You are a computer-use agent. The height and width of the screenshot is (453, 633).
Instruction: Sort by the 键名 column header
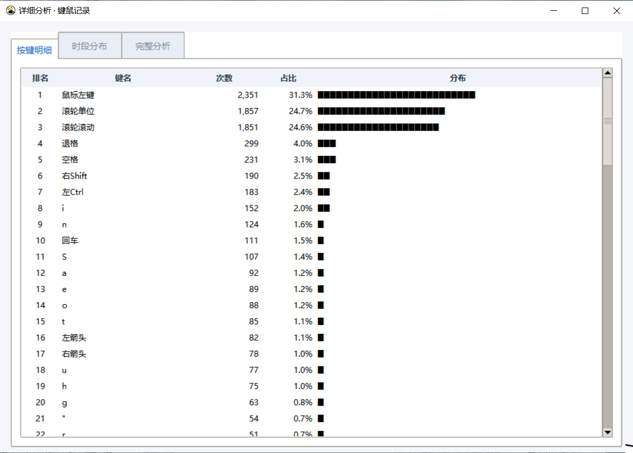[x=123, y=78]
